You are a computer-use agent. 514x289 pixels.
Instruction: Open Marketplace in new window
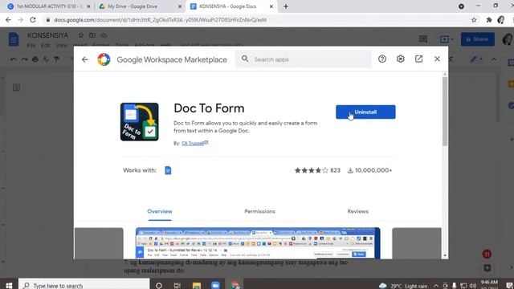coord(418,59)
